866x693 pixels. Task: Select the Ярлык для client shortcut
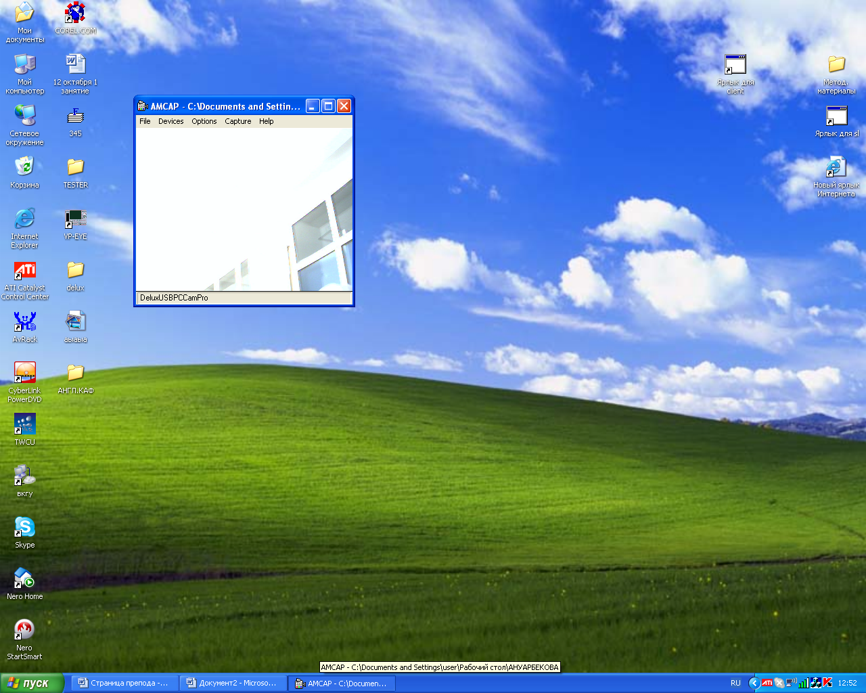[x=735, y=74]
